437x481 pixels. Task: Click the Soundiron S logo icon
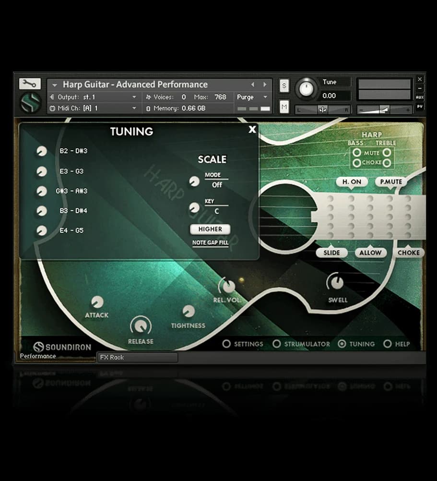[x=30, y=103]
